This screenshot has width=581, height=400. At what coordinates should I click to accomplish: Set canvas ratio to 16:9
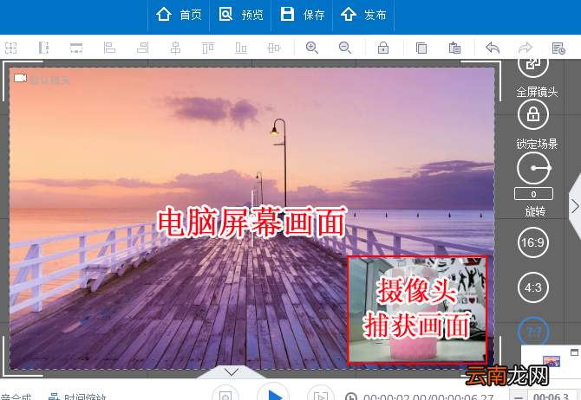point(533,242)
